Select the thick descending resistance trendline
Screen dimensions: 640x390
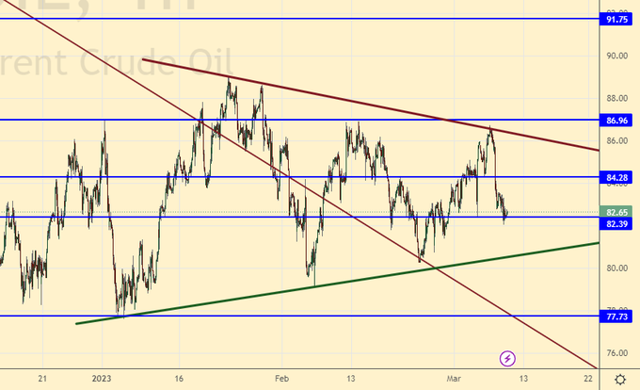(376, 105)
